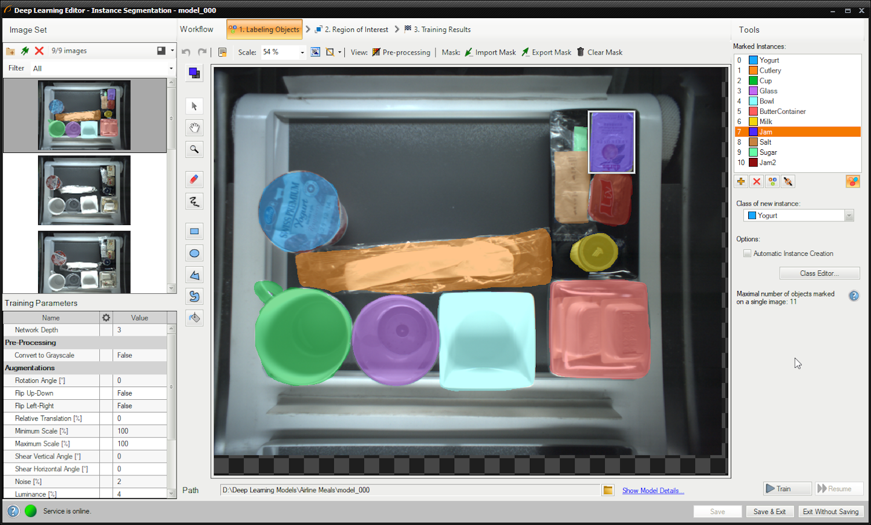Open the Scale percentage dropdown
Image resolution: width=871 pixels, height=525 pixels.
[x=302, y=53]
